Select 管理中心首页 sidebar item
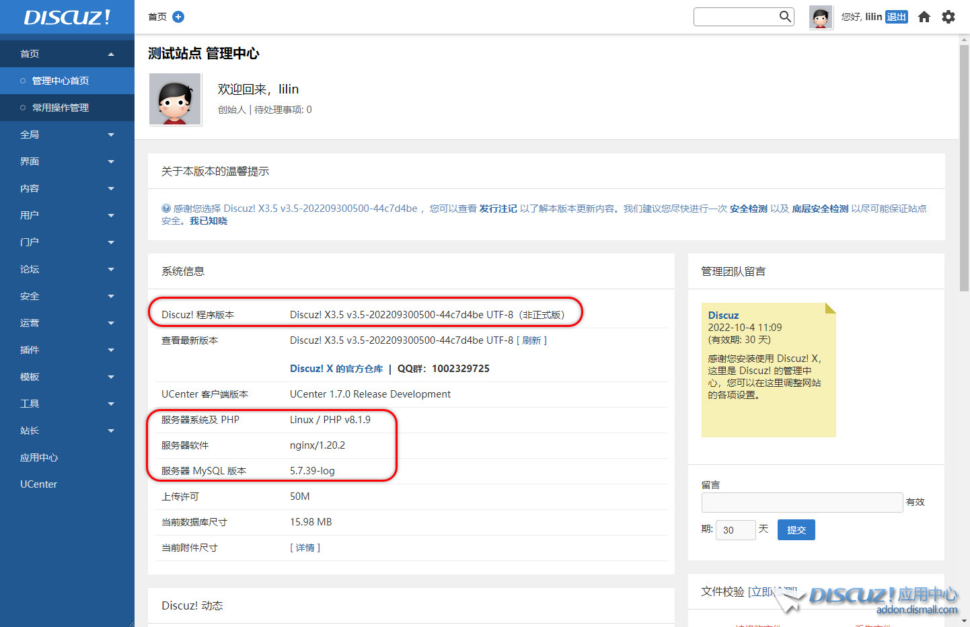This screenshot has width=970, height=627. (67, 81)
